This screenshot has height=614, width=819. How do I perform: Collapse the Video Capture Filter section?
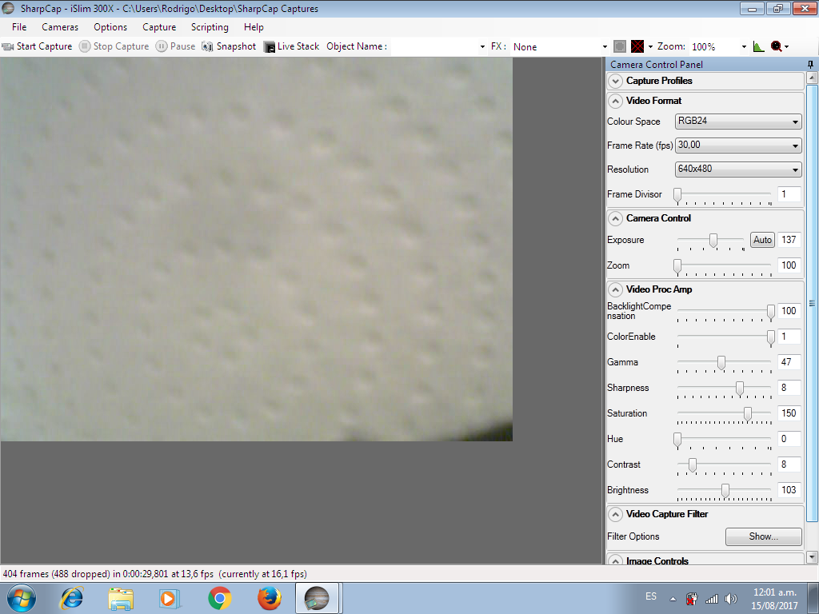[616, 514]
